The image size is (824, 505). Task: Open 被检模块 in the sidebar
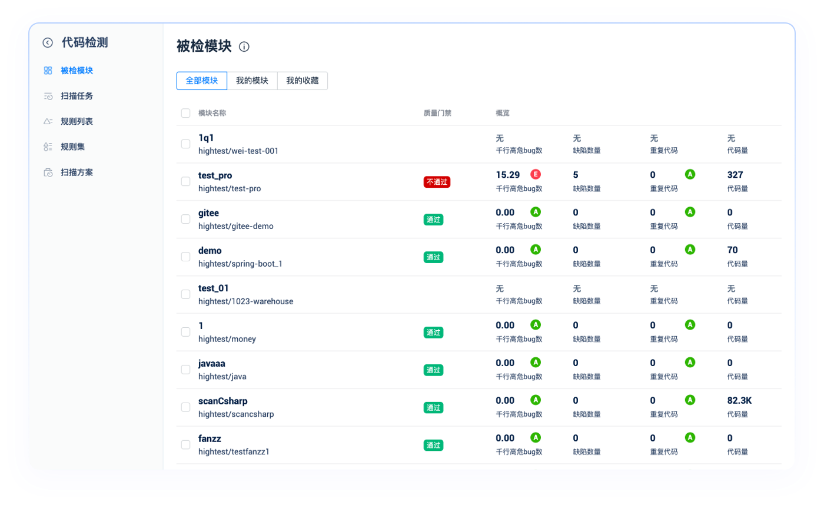(x=77, y=71)
